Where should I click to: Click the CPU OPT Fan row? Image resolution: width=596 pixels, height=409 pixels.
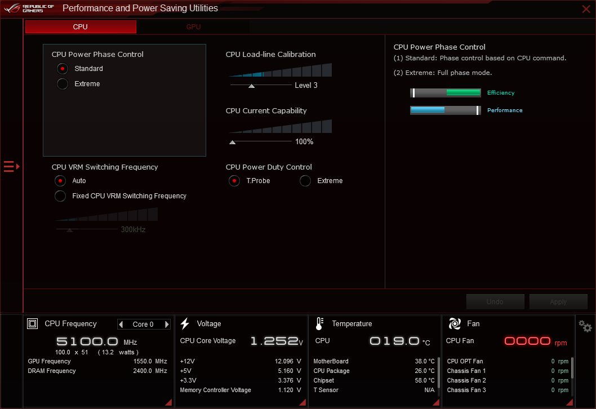(x=508, y=361)
